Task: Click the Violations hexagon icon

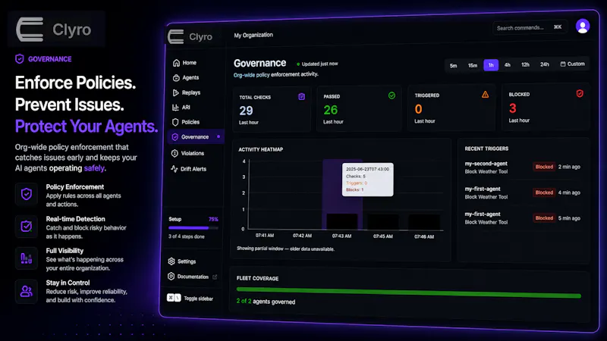Action: pyautogui.click(x=175, y=153)
